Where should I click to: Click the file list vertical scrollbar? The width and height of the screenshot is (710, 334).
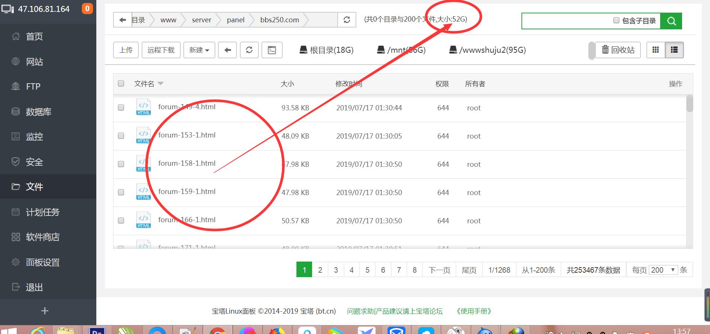[690, 104]
